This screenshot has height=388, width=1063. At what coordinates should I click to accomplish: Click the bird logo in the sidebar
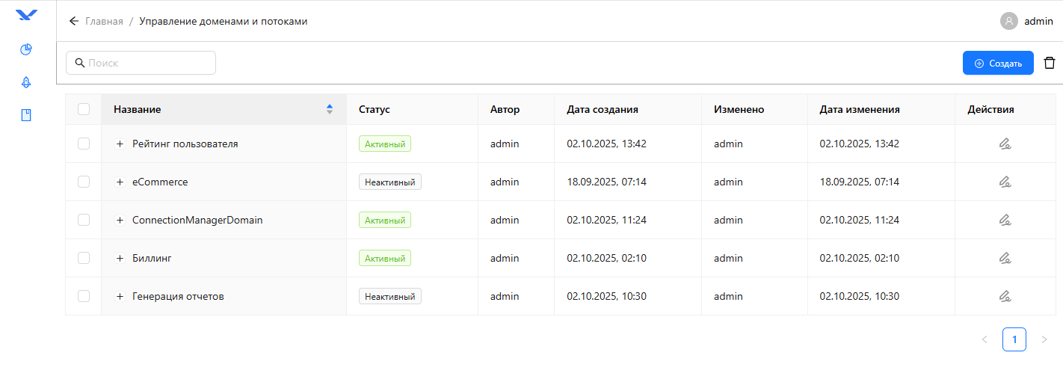pyautogui.click(x=26, y=15)
